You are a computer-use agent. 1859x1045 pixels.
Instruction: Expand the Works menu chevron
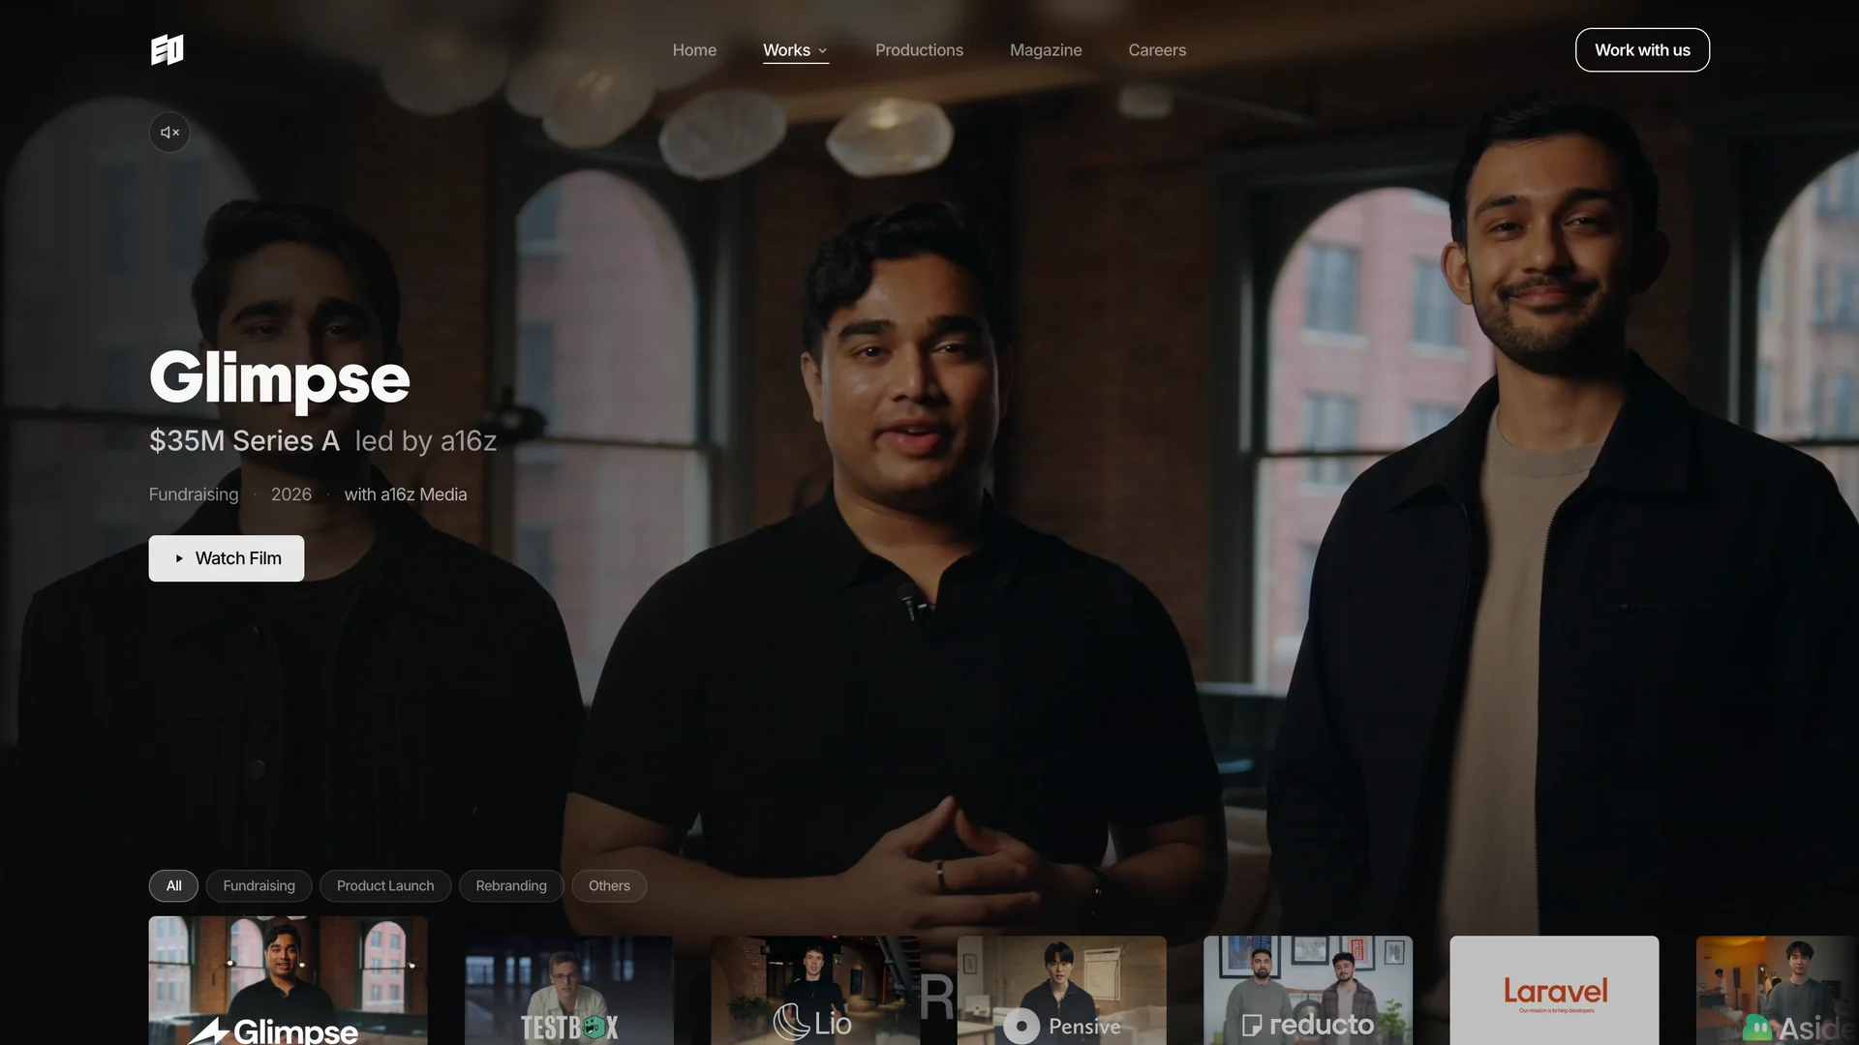(823, 50)
